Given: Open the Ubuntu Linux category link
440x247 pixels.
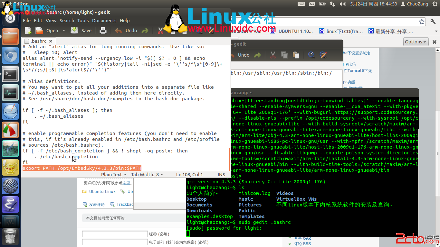Looking at the screenshot, I should click(x=102, y=191).
